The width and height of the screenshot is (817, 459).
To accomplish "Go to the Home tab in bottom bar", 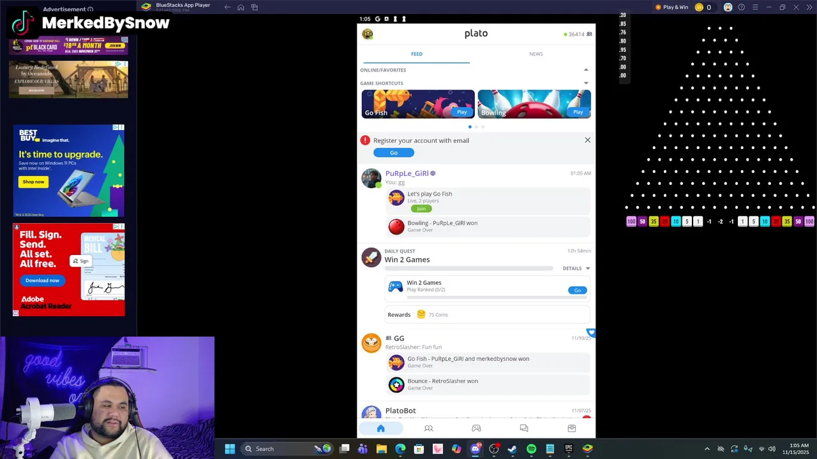I will click(380, 428).
